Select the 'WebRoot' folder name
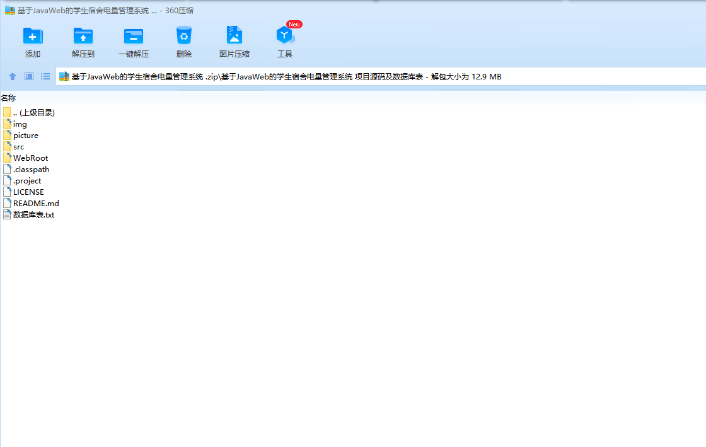706x447 pixels. coord(31,158)
